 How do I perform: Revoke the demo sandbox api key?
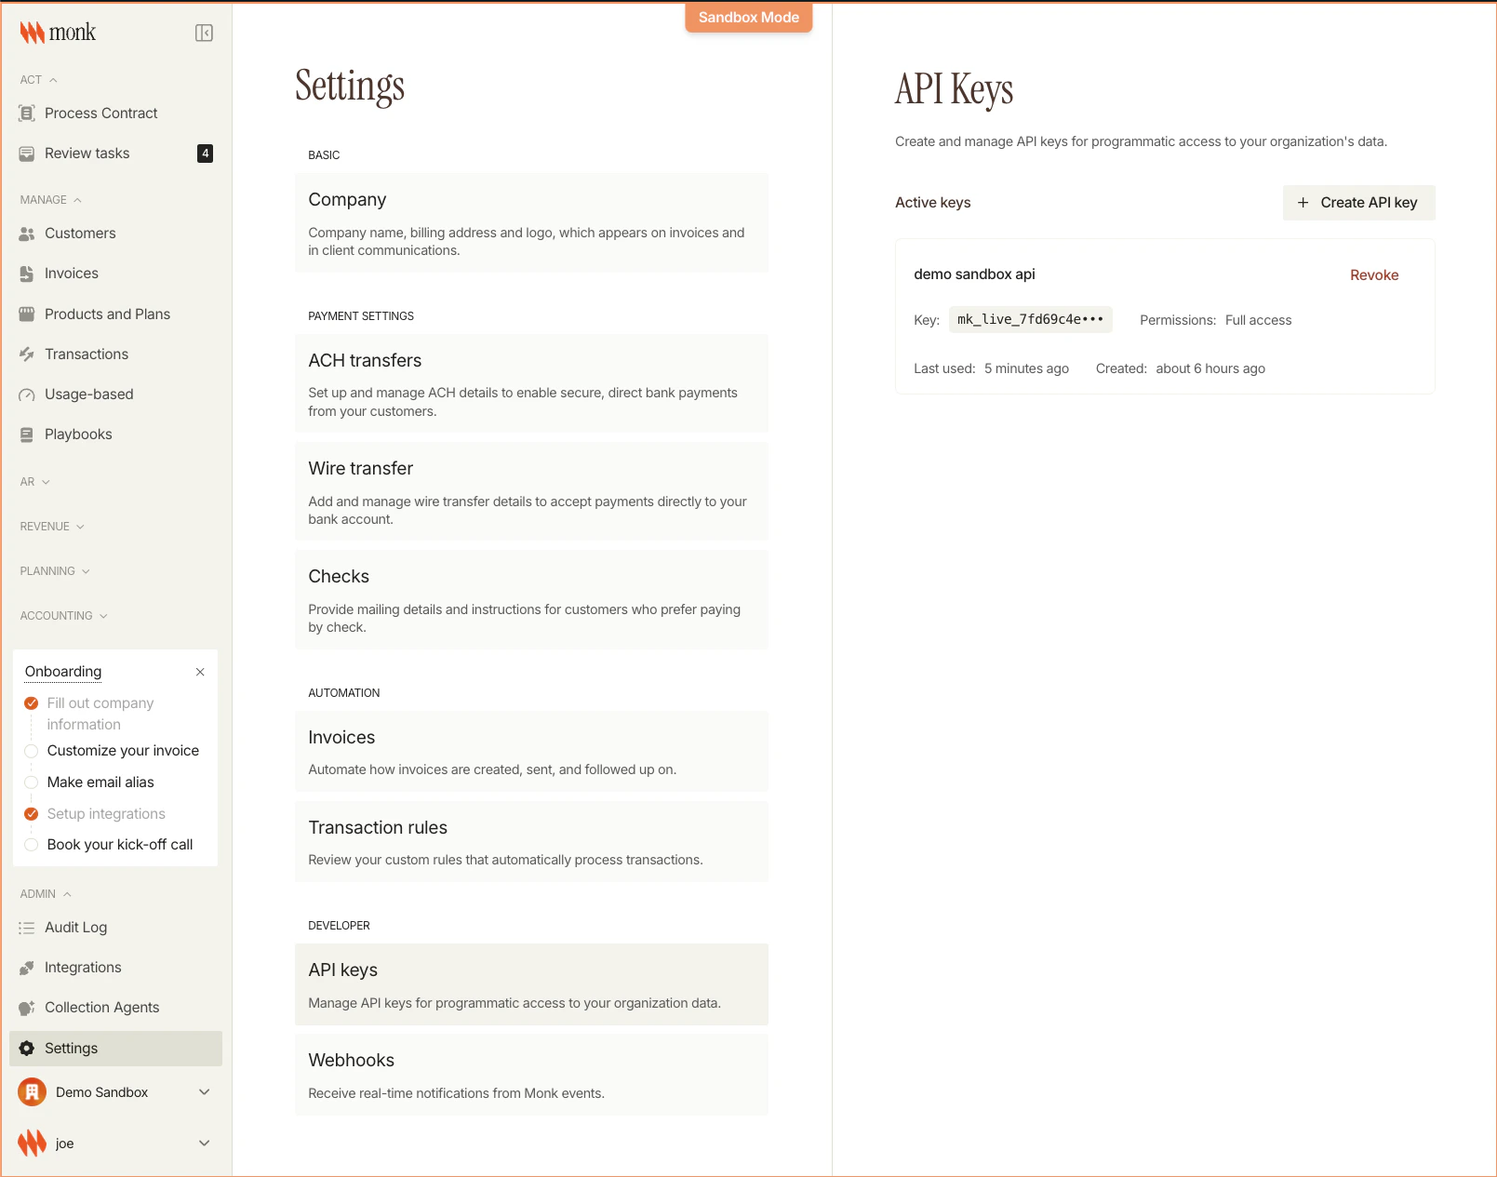pyautogui.click(x=1374, y=274)
